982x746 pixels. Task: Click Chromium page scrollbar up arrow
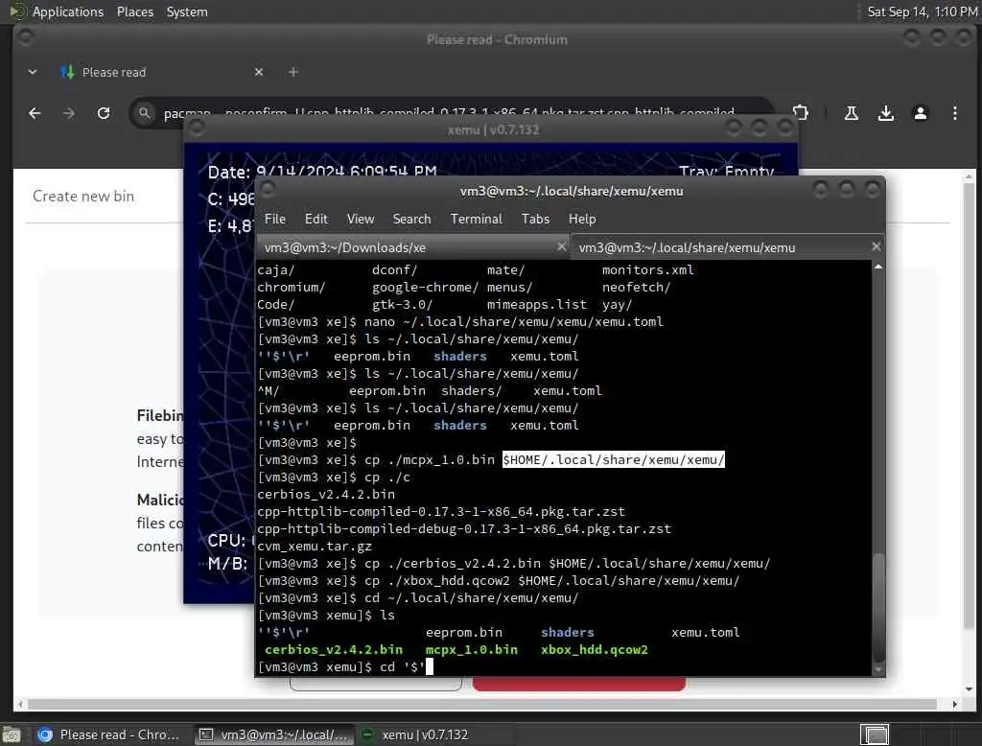[x=969, y=177]
